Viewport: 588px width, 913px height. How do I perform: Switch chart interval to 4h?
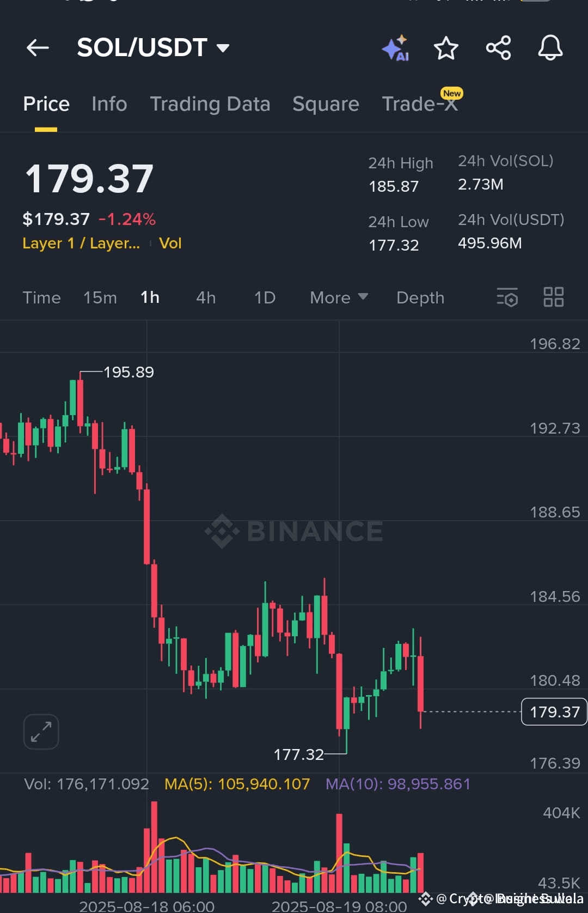click(206, 297)
